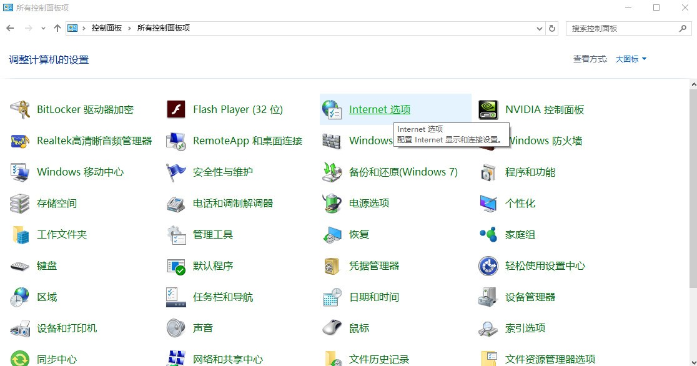The height and width of the screenshot is (366, 697).
Task: Open the Internet 选项 globe icon
Action: coord(332,109)
